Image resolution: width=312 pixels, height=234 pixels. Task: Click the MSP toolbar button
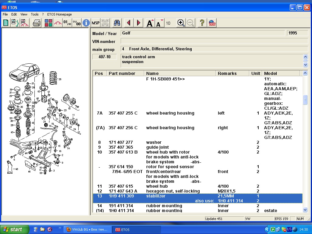coord(96,23)
